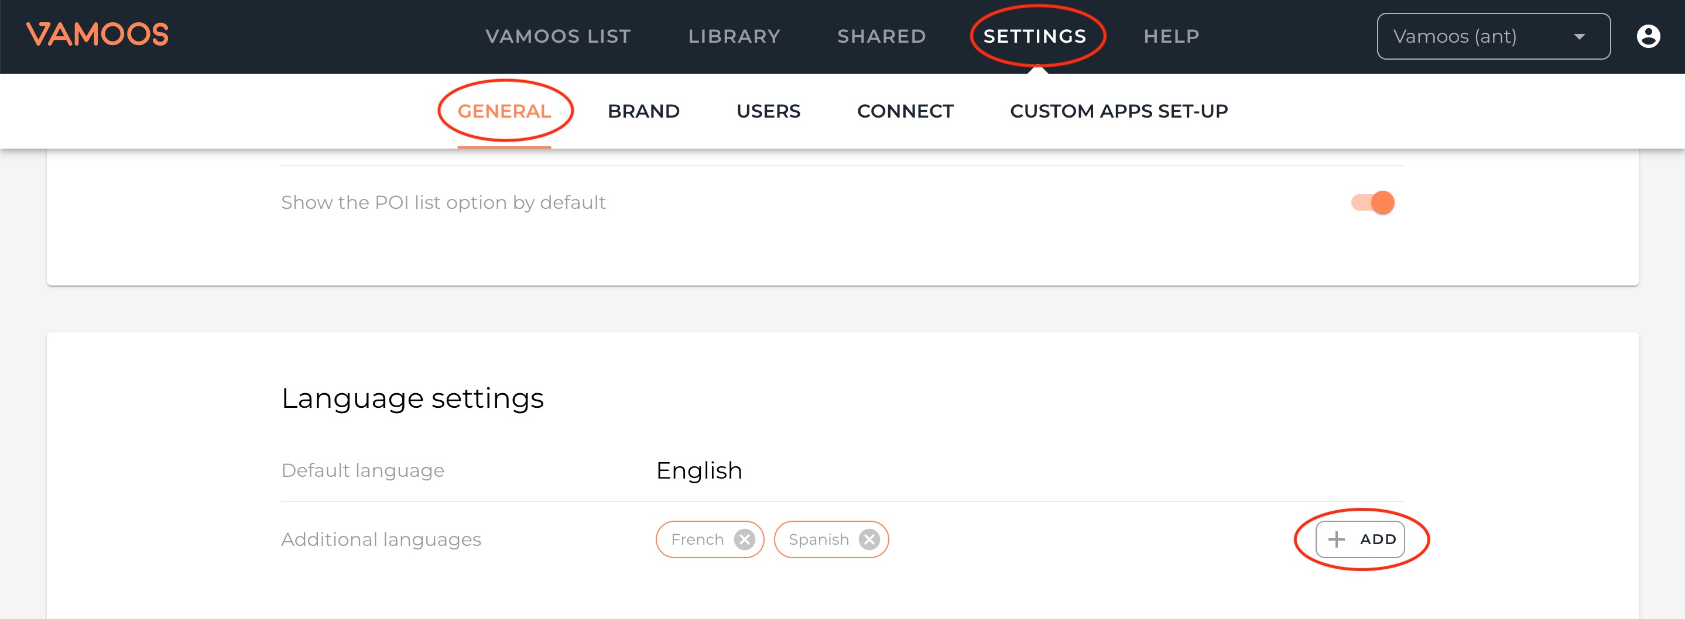The height and width of the screenshot is (619, 1685).
Task: Navigate to the Shared section
Action: [881, 37]
